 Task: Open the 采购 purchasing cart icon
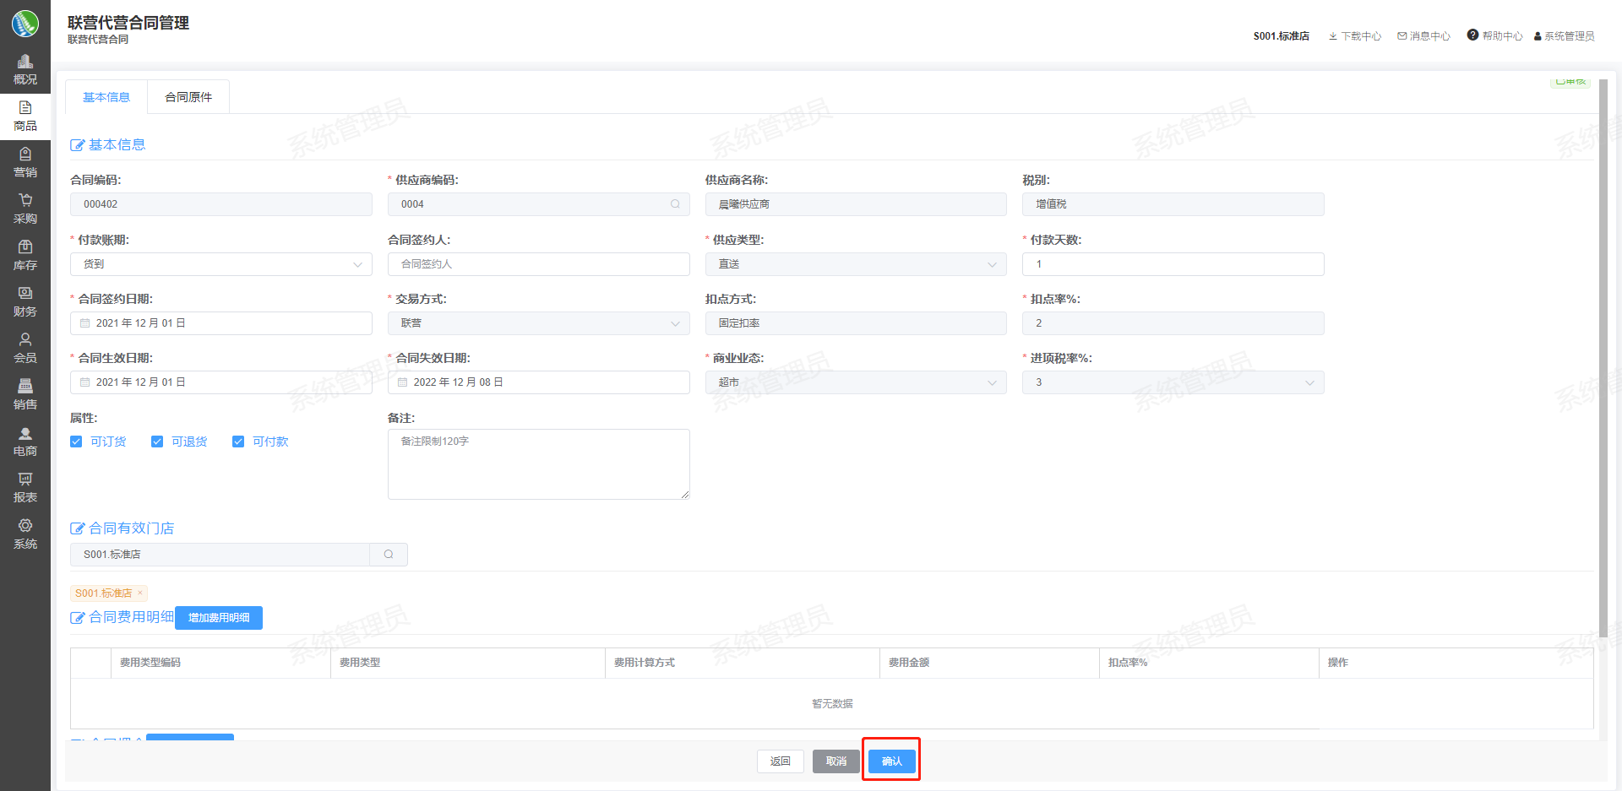click(25, 200)
